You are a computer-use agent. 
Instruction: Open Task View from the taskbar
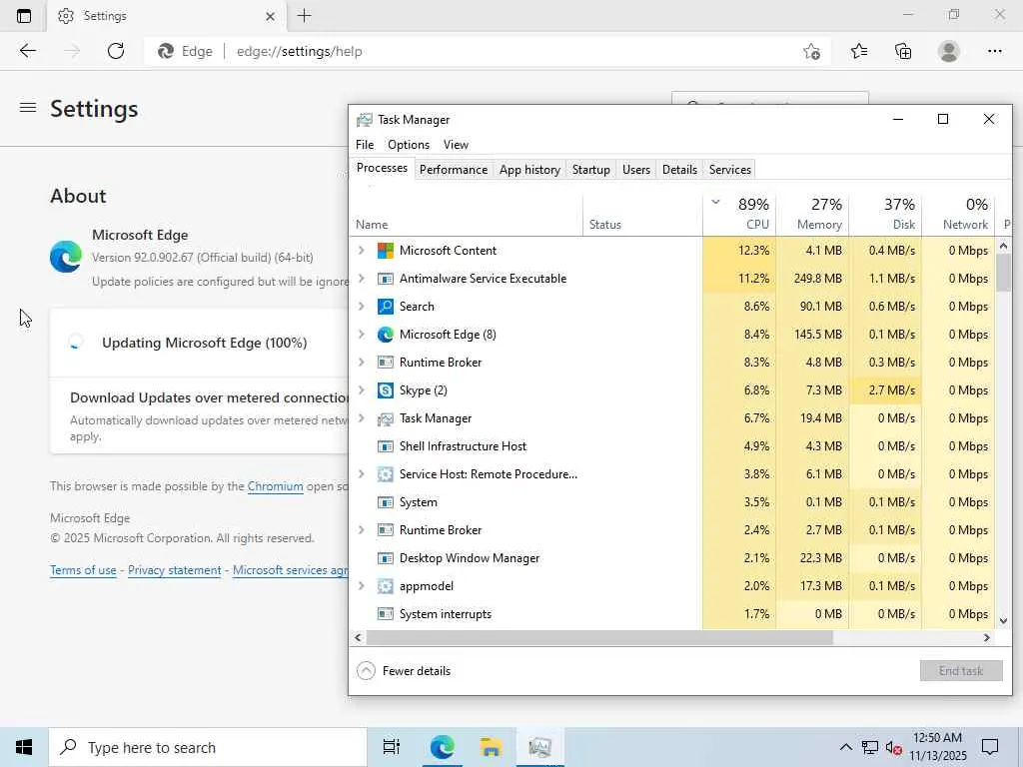392,747
